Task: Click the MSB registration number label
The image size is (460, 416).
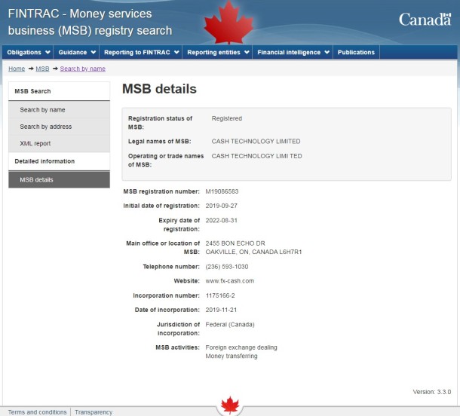Action: pos(161,191)
